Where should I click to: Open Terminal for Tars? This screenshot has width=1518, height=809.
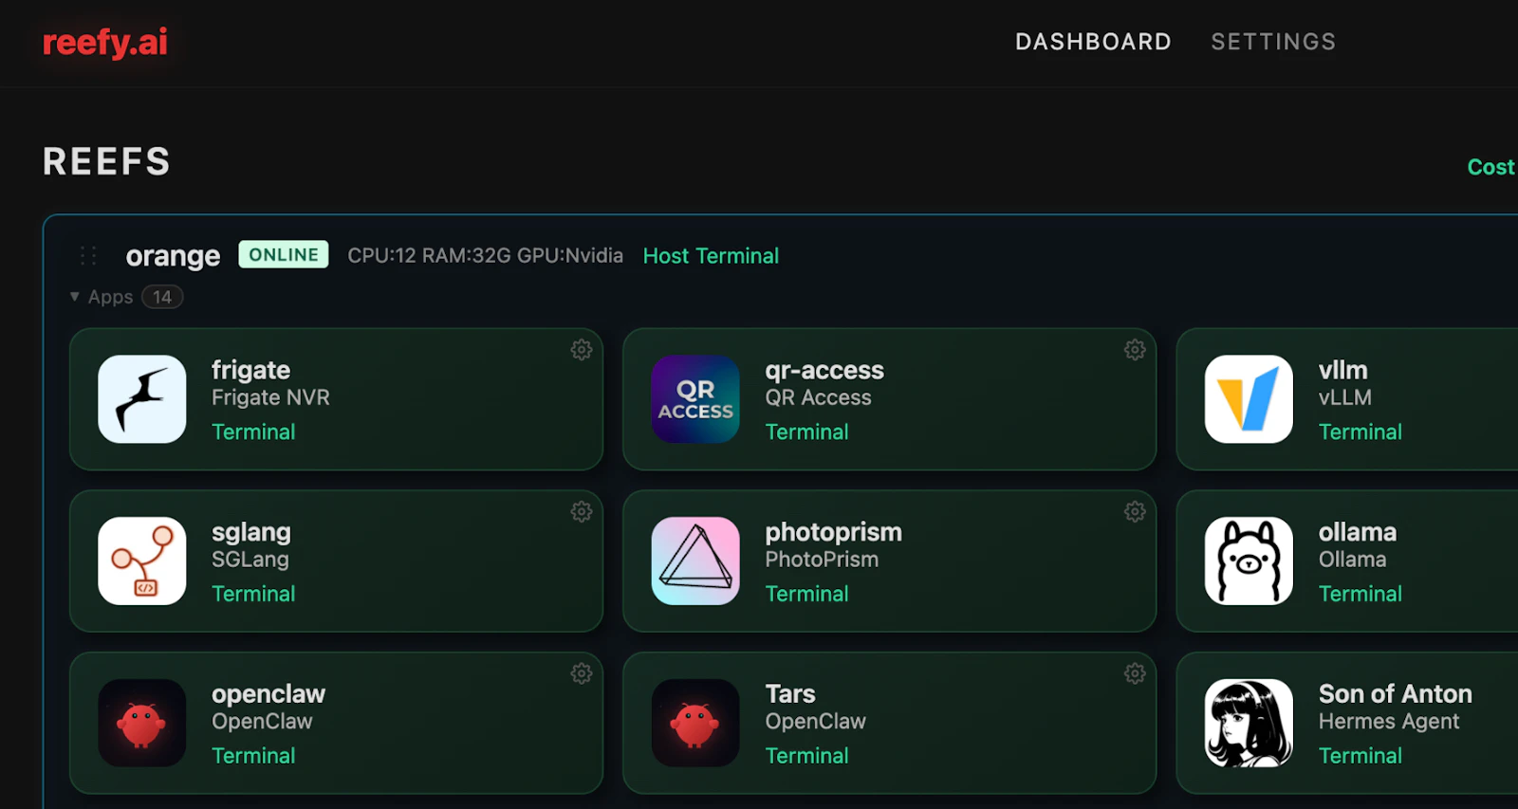tap(806, 756)
